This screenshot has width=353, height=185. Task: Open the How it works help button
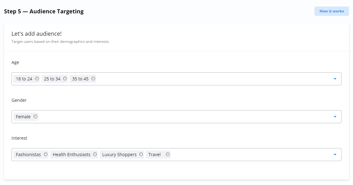tap(332, 11)
